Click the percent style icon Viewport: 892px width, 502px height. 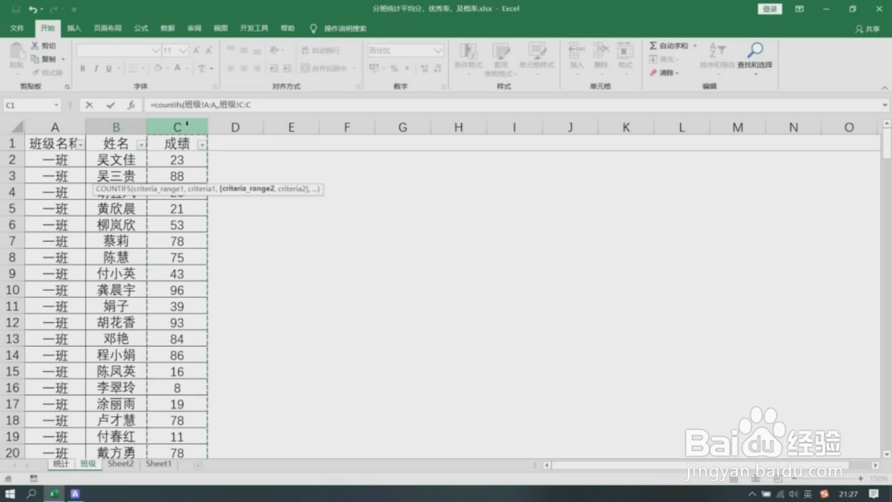coord(394,68)
